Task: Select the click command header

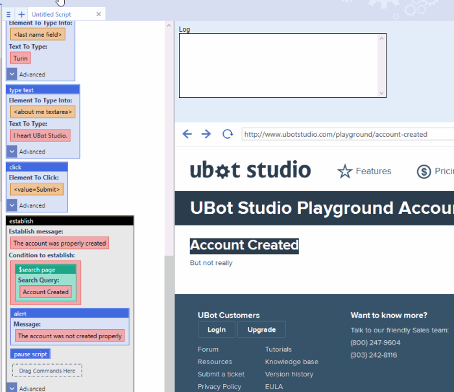Action: tap(37, 167)
